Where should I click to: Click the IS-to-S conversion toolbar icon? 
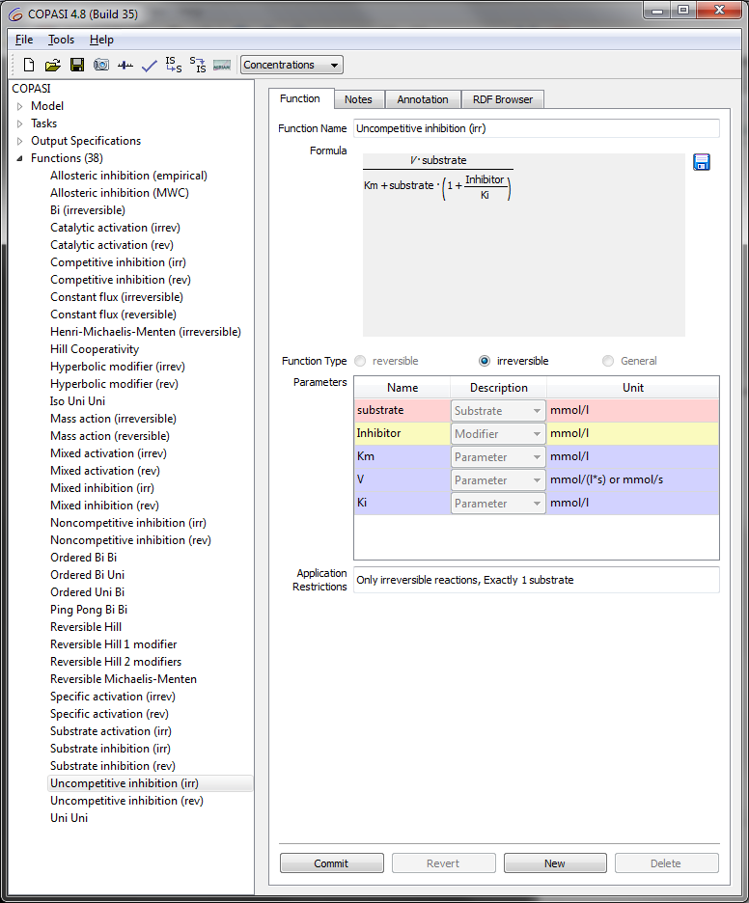[x=174, y=66]
